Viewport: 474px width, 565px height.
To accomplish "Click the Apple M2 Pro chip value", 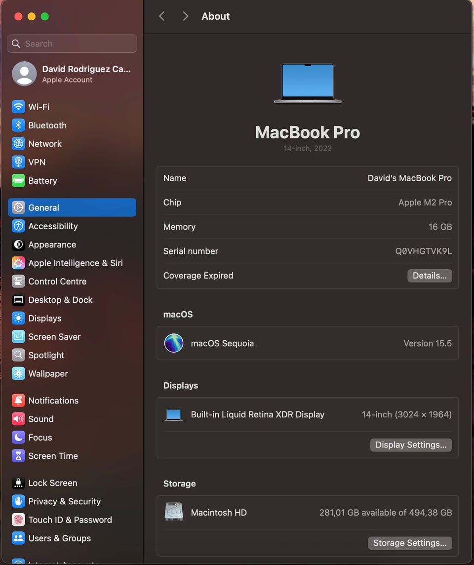I will [x=425, y=202].
